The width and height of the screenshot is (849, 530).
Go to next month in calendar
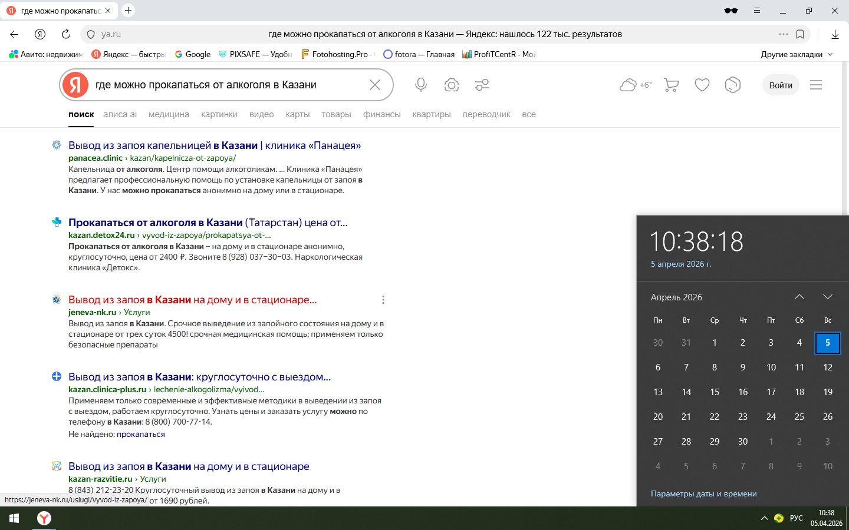[x=828, y=297]
